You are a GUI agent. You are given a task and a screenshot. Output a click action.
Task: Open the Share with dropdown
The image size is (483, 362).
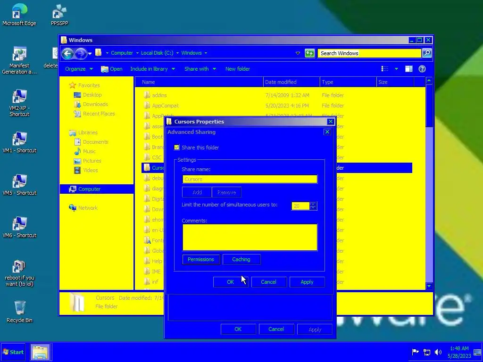(200, 69)
